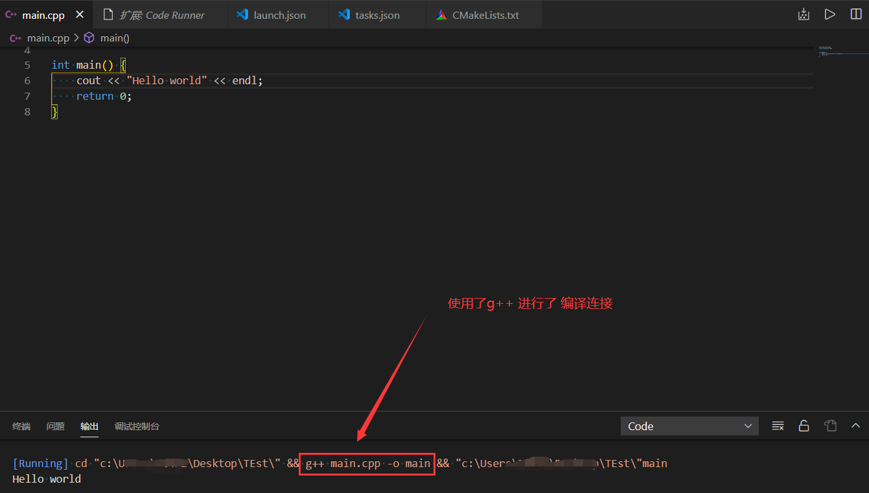This screenshot has width=869, height=493.
Task: Click the "Hello world" string literal in code
Action: click(167, 80)
